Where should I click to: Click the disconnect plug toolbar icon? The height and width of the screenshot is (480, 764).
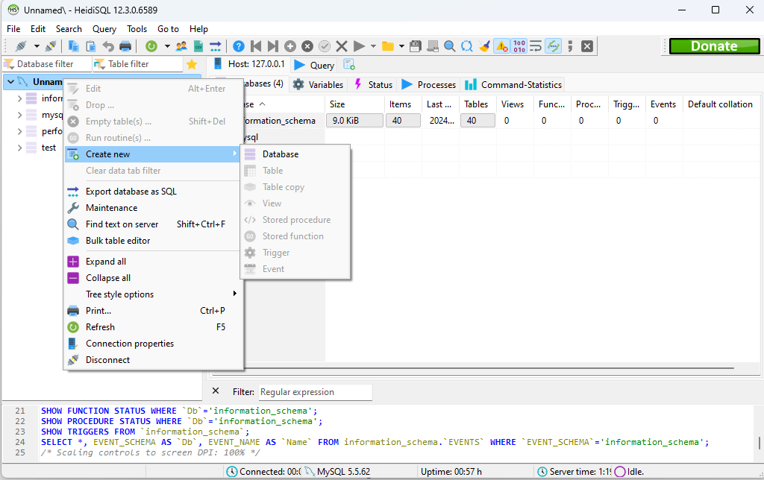coord(51,46)
